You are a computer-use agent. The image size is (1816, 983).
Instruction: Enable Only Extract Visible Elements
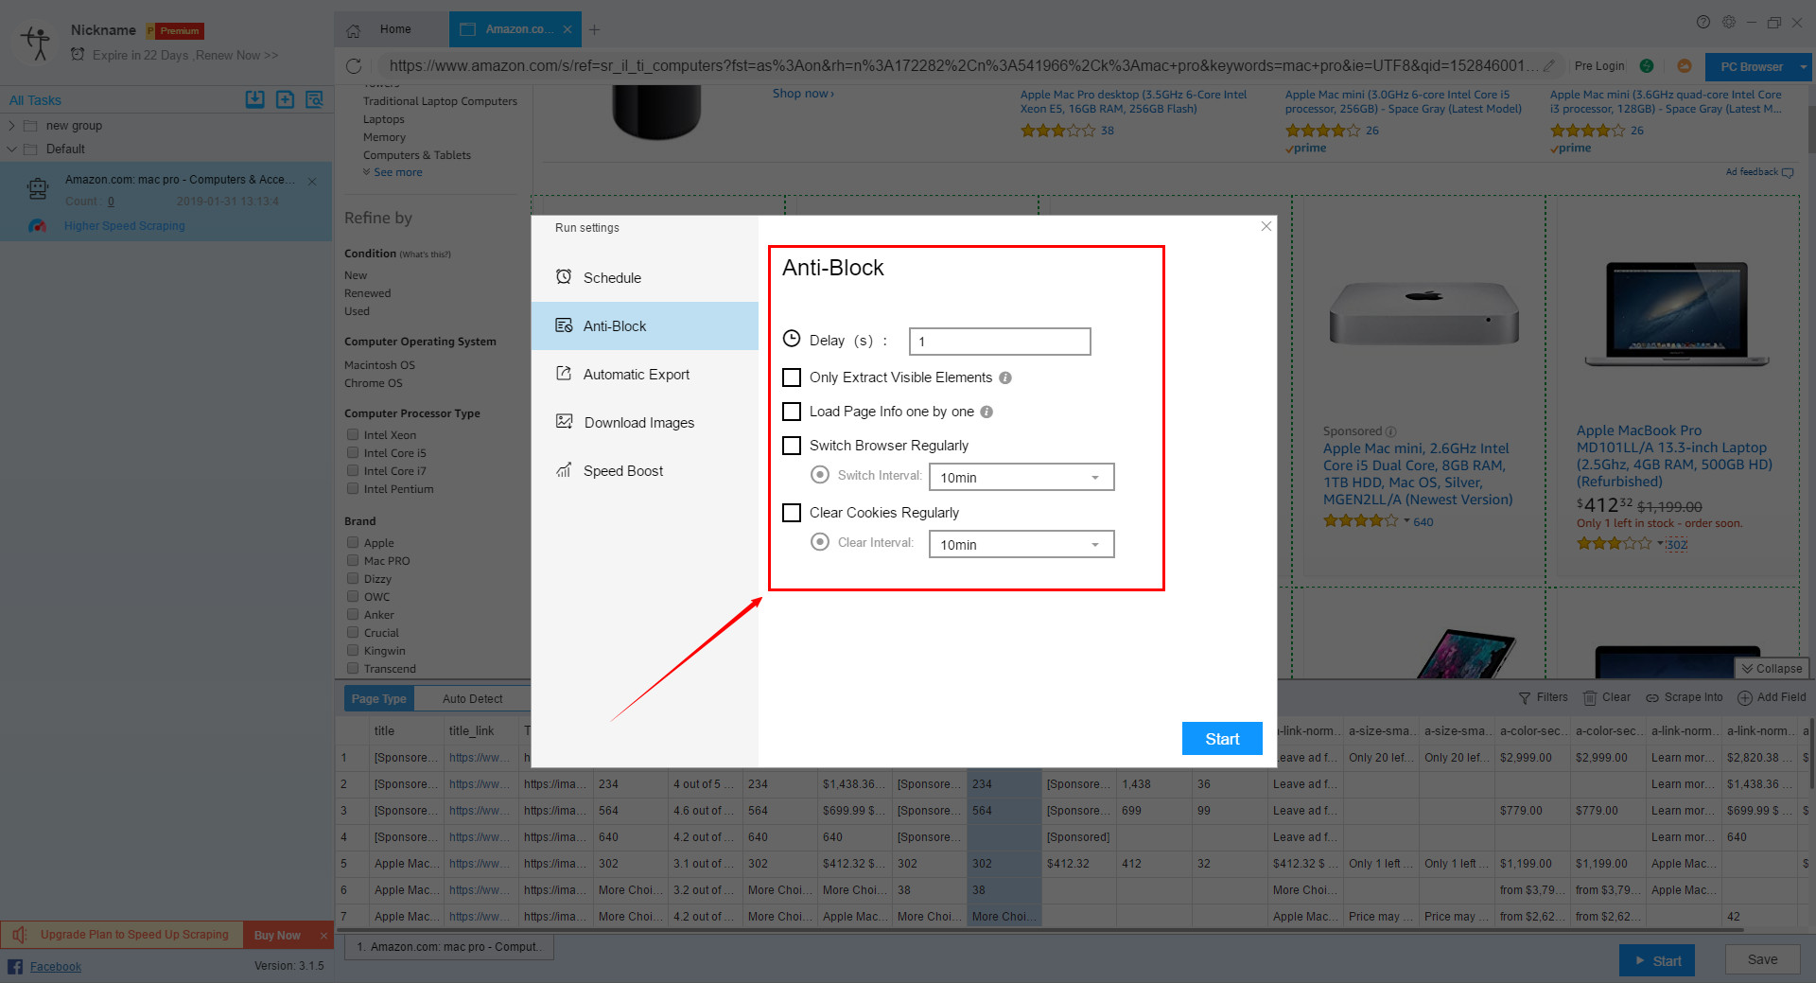coord(792,377)
